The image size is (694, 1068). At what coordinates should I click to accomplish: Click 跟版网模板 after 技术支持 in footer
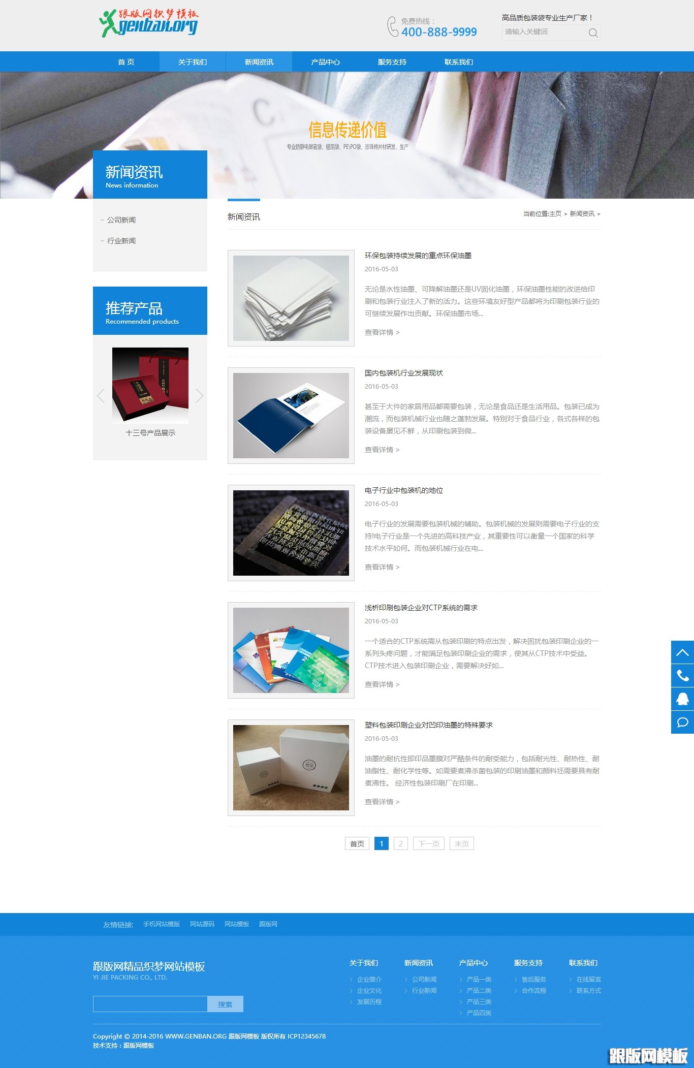[x=139, y=1046]
